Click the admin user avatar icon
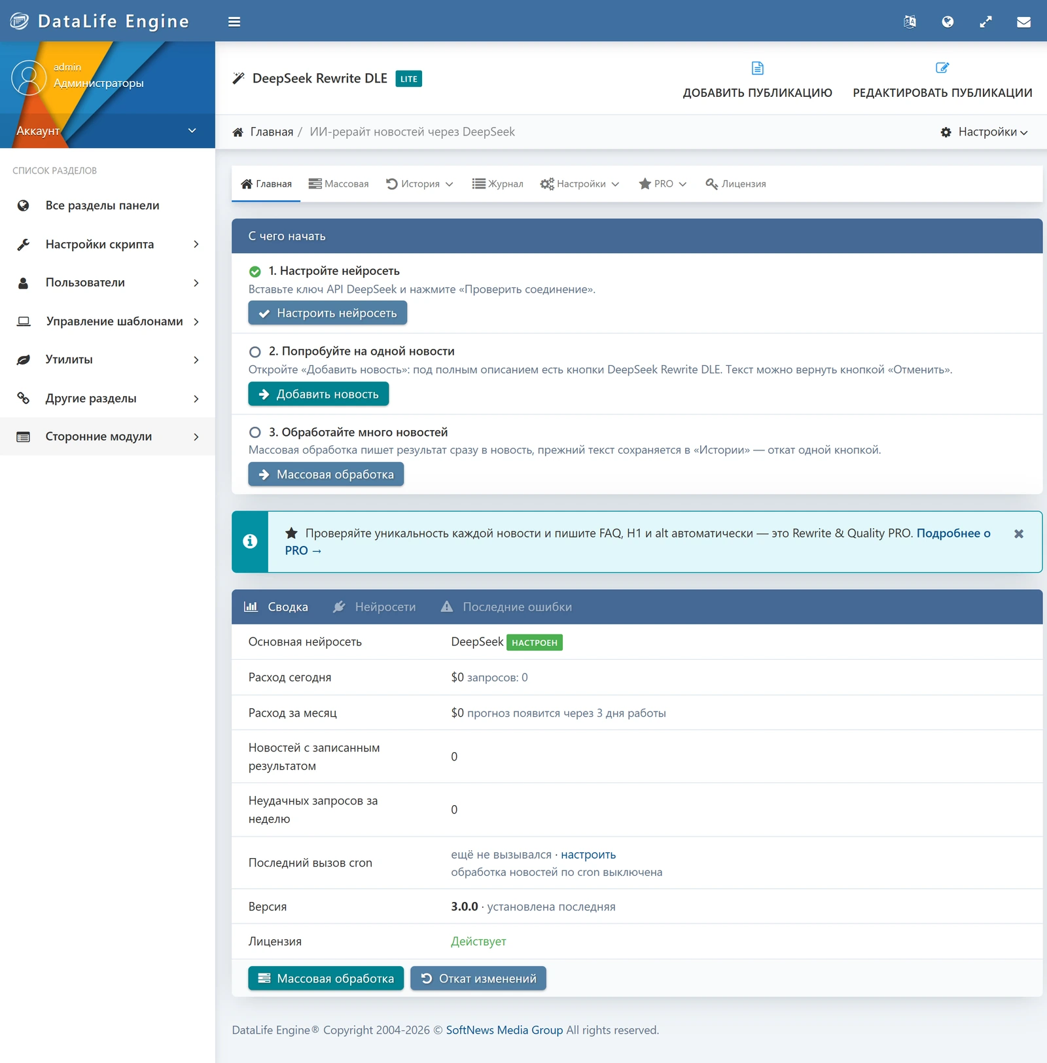Image resolution: width=1047 pixels, height=1063 pixels. click(29, 77)
